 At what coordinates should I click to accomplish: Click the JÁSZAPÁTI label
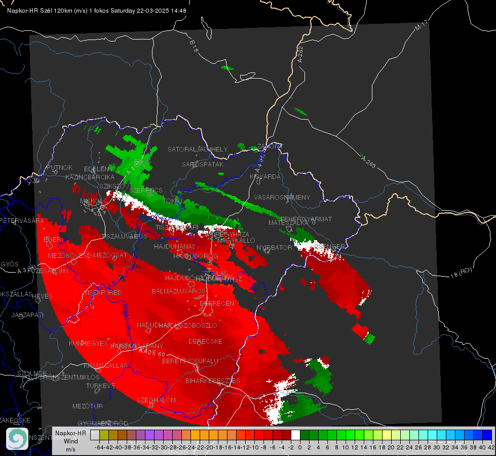click(x=27, y=315)
